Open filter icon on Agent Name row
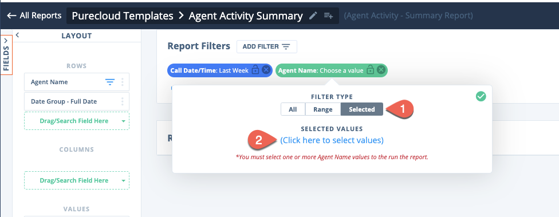The image size is (559, 217). [x=110, y=82]
